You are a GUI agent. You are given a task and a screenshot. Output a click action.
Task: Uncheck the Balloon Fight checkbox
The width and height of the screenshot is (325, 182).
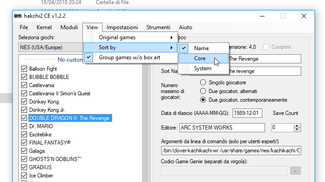pos(24,68)
